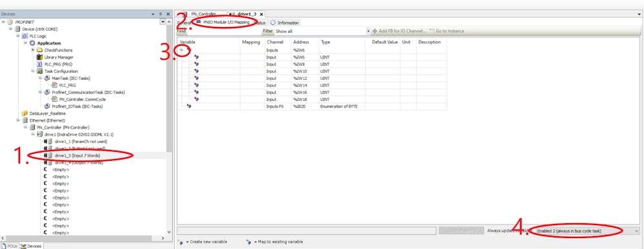
Task: Click variable icon in the %IW18 row
Action: (x=197, y=99)
